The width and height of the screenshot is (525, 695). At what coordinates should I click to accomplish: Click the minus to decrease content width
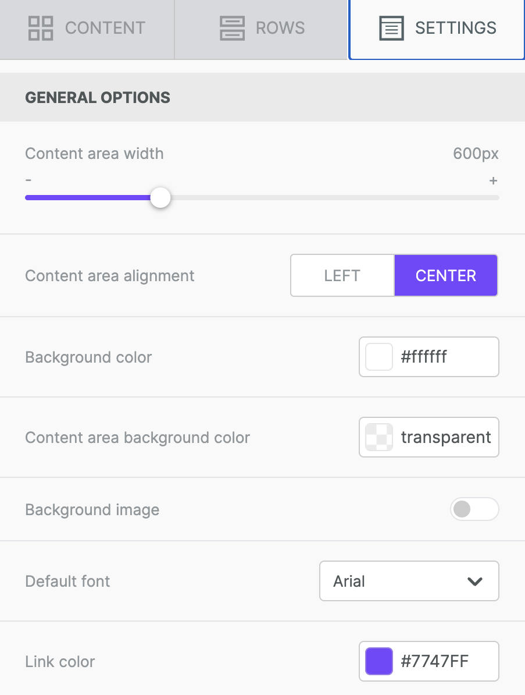pos(28,180)
